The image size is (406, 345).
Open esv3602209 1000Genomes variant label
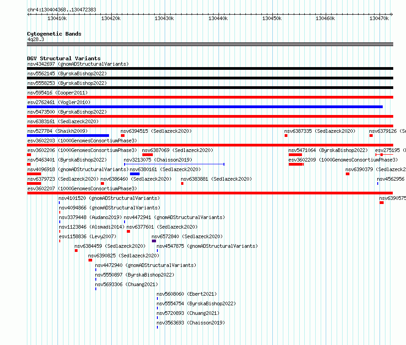pos(343,160)
